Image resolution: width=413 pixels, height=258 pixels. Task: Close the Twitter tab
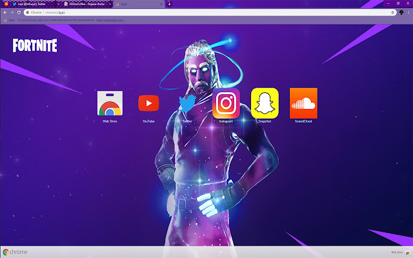[58, 5]
